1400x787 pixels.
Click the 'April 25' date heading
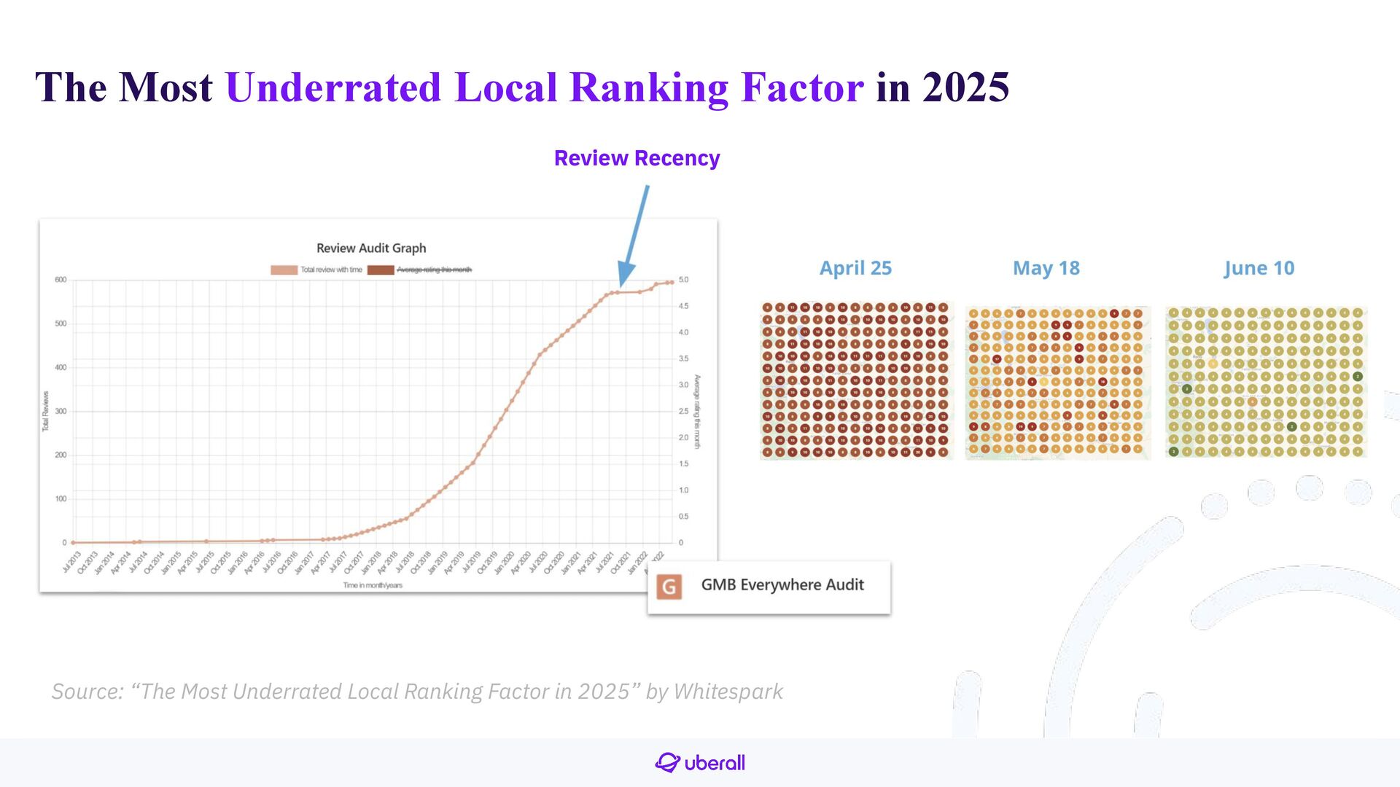point(855,268)
